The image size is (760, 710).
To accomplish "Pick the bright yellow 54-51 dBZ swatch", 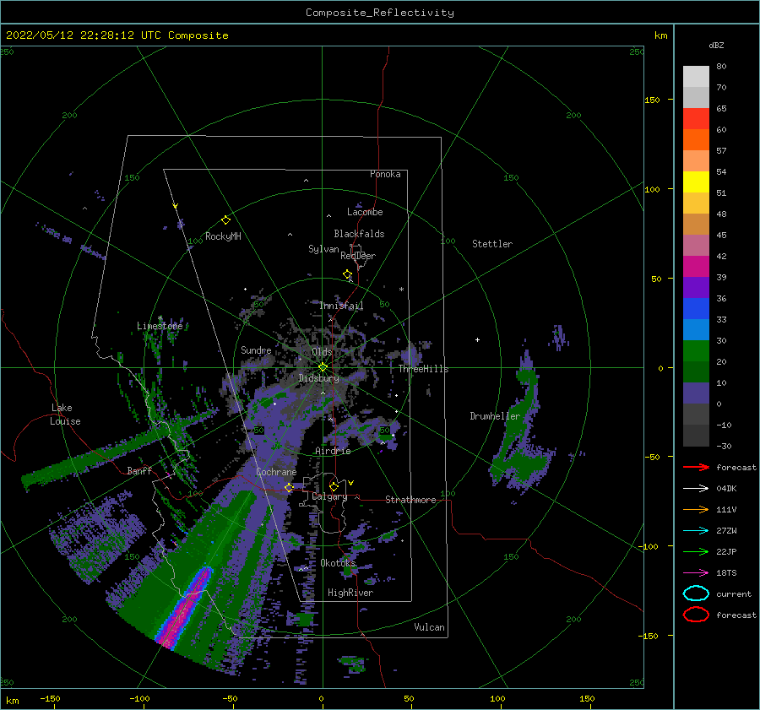I will pos(696,182).
